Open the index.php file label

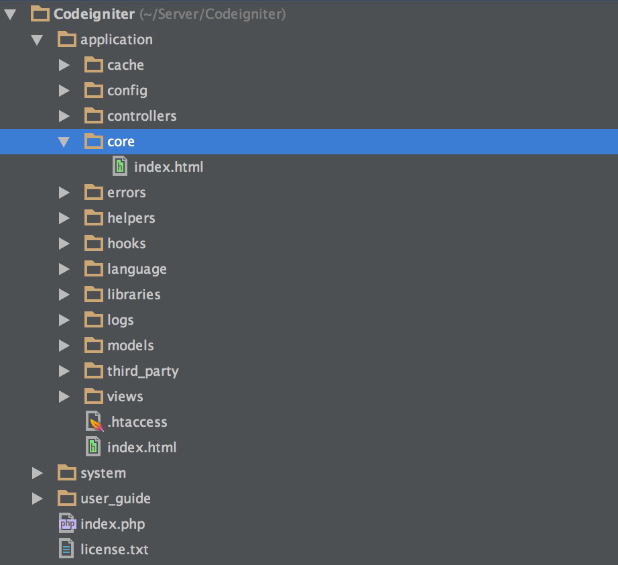pos(113,524)
